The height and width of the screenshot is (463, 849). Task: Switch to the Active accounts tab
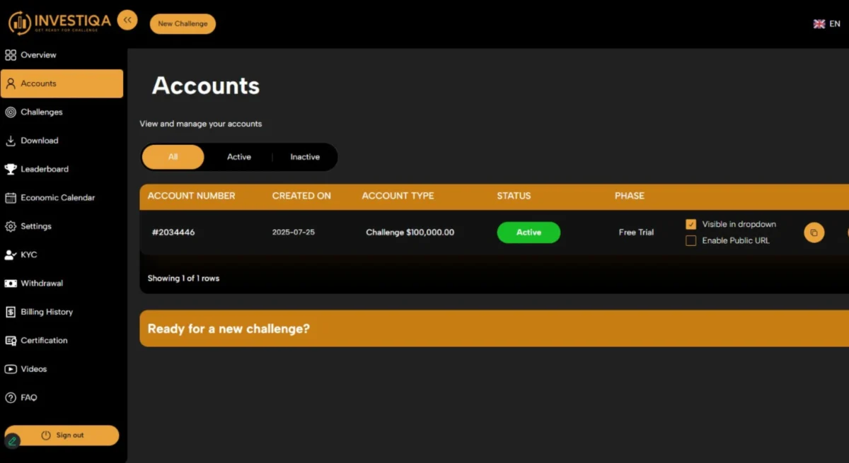tap(239, 157)
